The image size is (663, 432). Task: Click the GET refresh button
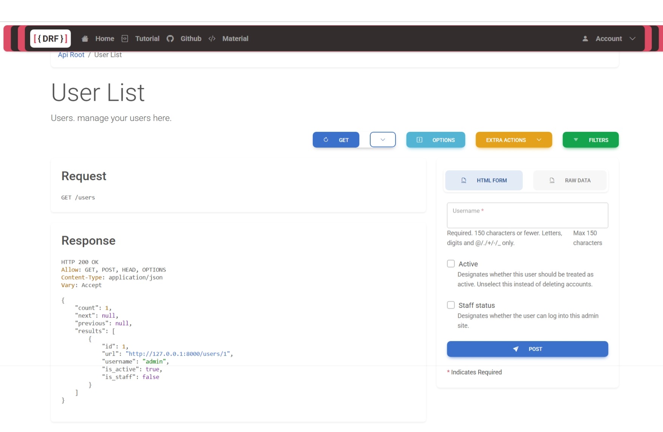336,140
